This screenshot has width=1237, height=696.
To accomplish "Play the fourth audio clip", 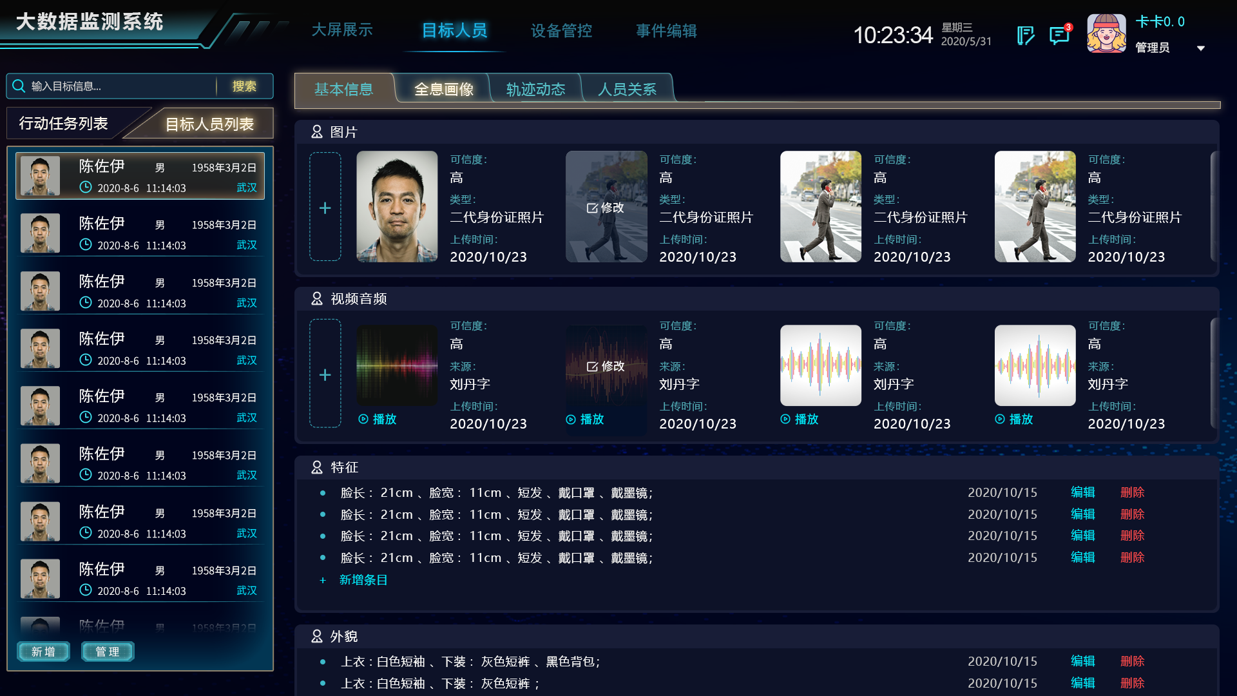I will [1014, 419].
